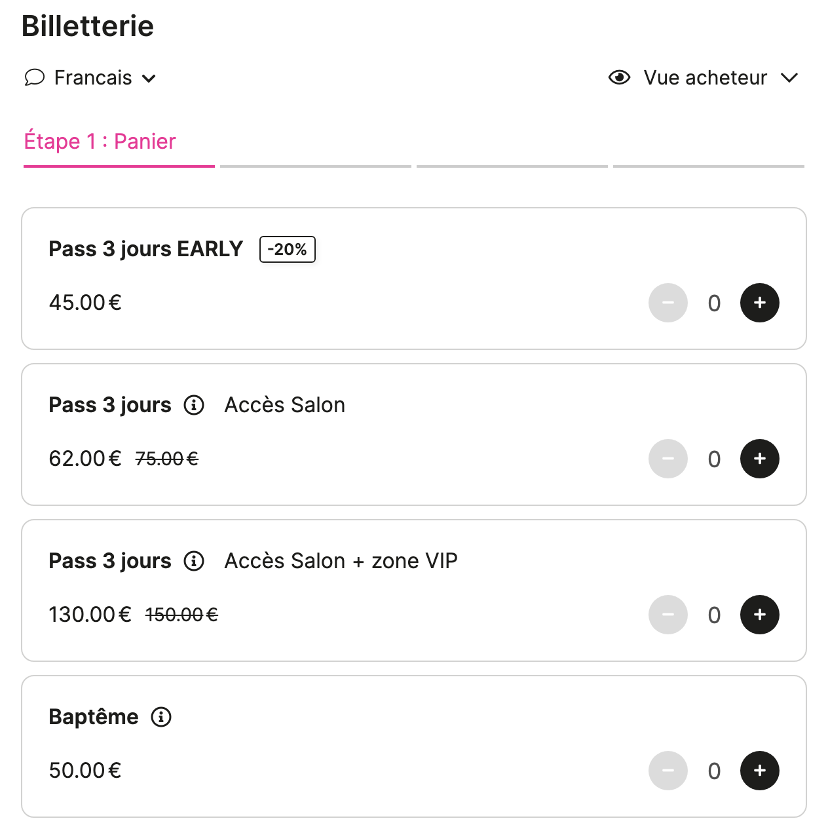
Task: Increase the Baptême ticket quantity
Action: [x=759, y=771]
